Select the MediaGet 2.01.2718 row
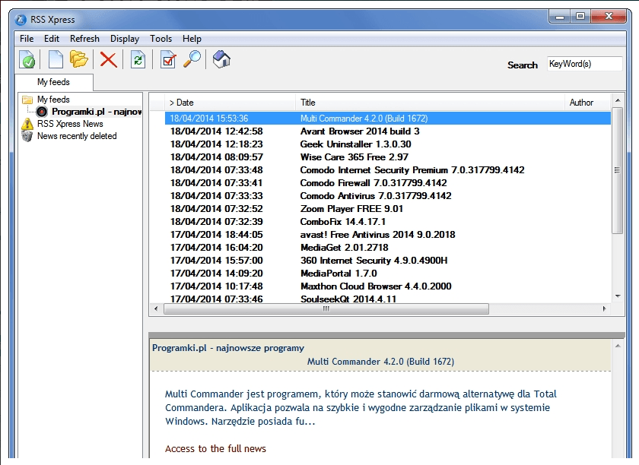 click(x=387, y=248)
